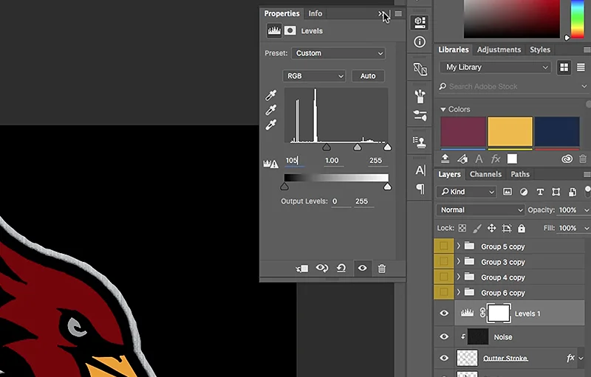Open the layer Kind filter dropdown

[x=466, y=192]
